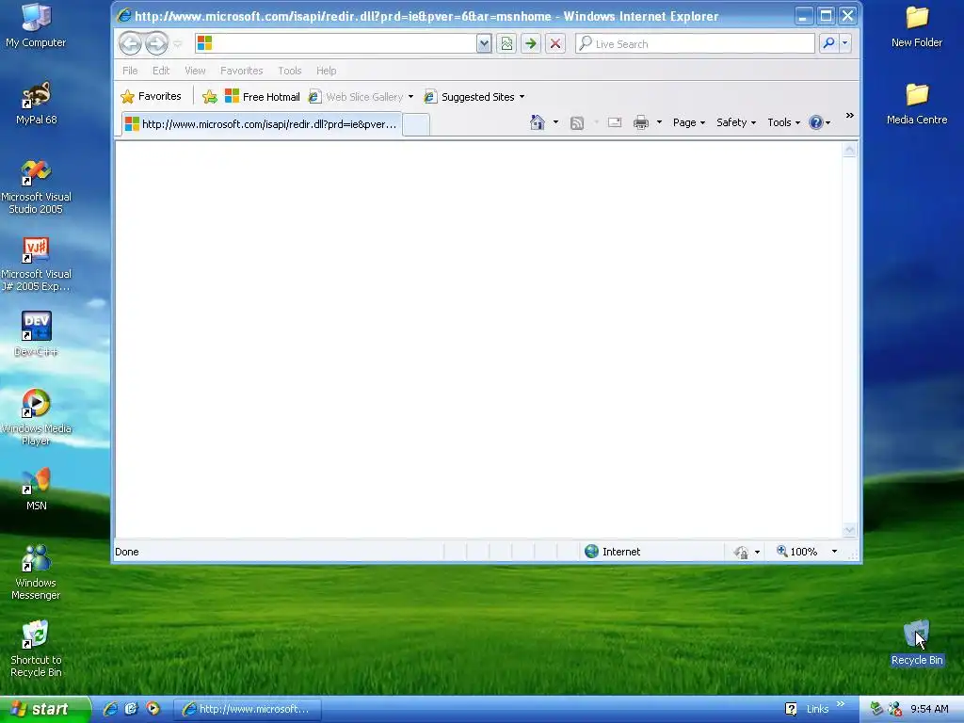Select Shortcut to Recycle Bin icon
The image size is (964, 723).
[x=36, y=649]
